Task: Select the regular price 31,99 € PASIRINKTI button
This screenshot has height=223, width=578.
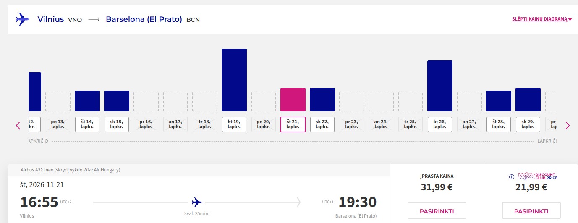Action: (437, 211)
